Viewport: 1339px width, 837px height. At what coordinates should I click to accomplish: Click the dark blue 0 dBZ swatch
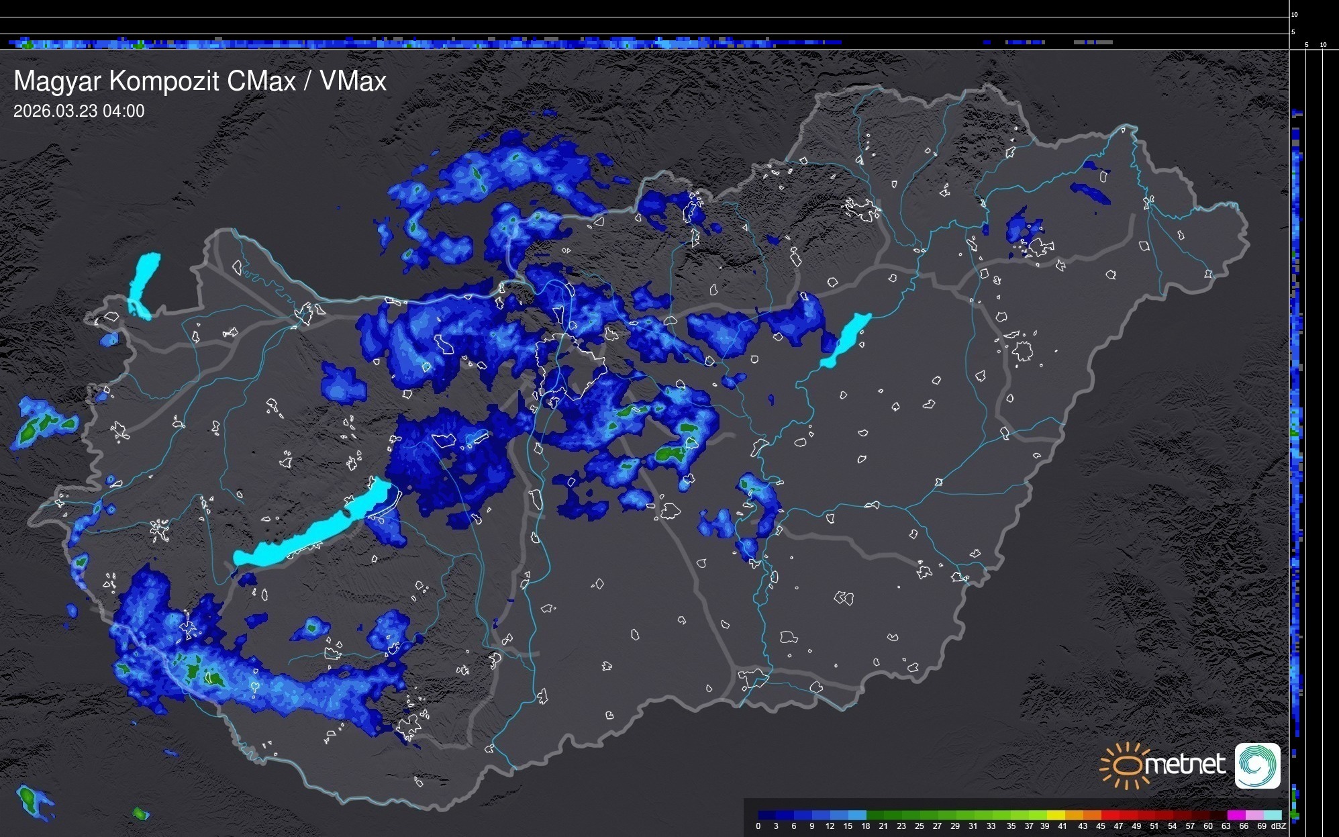(x=766, y=815)
